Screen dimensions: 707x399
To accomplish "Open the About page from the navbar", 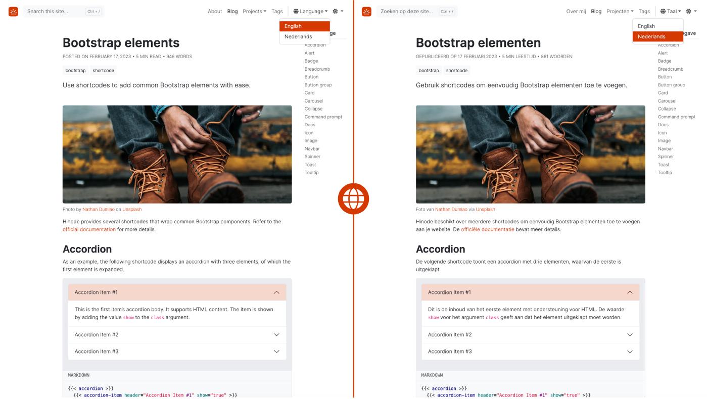I will tap(215, 11).
